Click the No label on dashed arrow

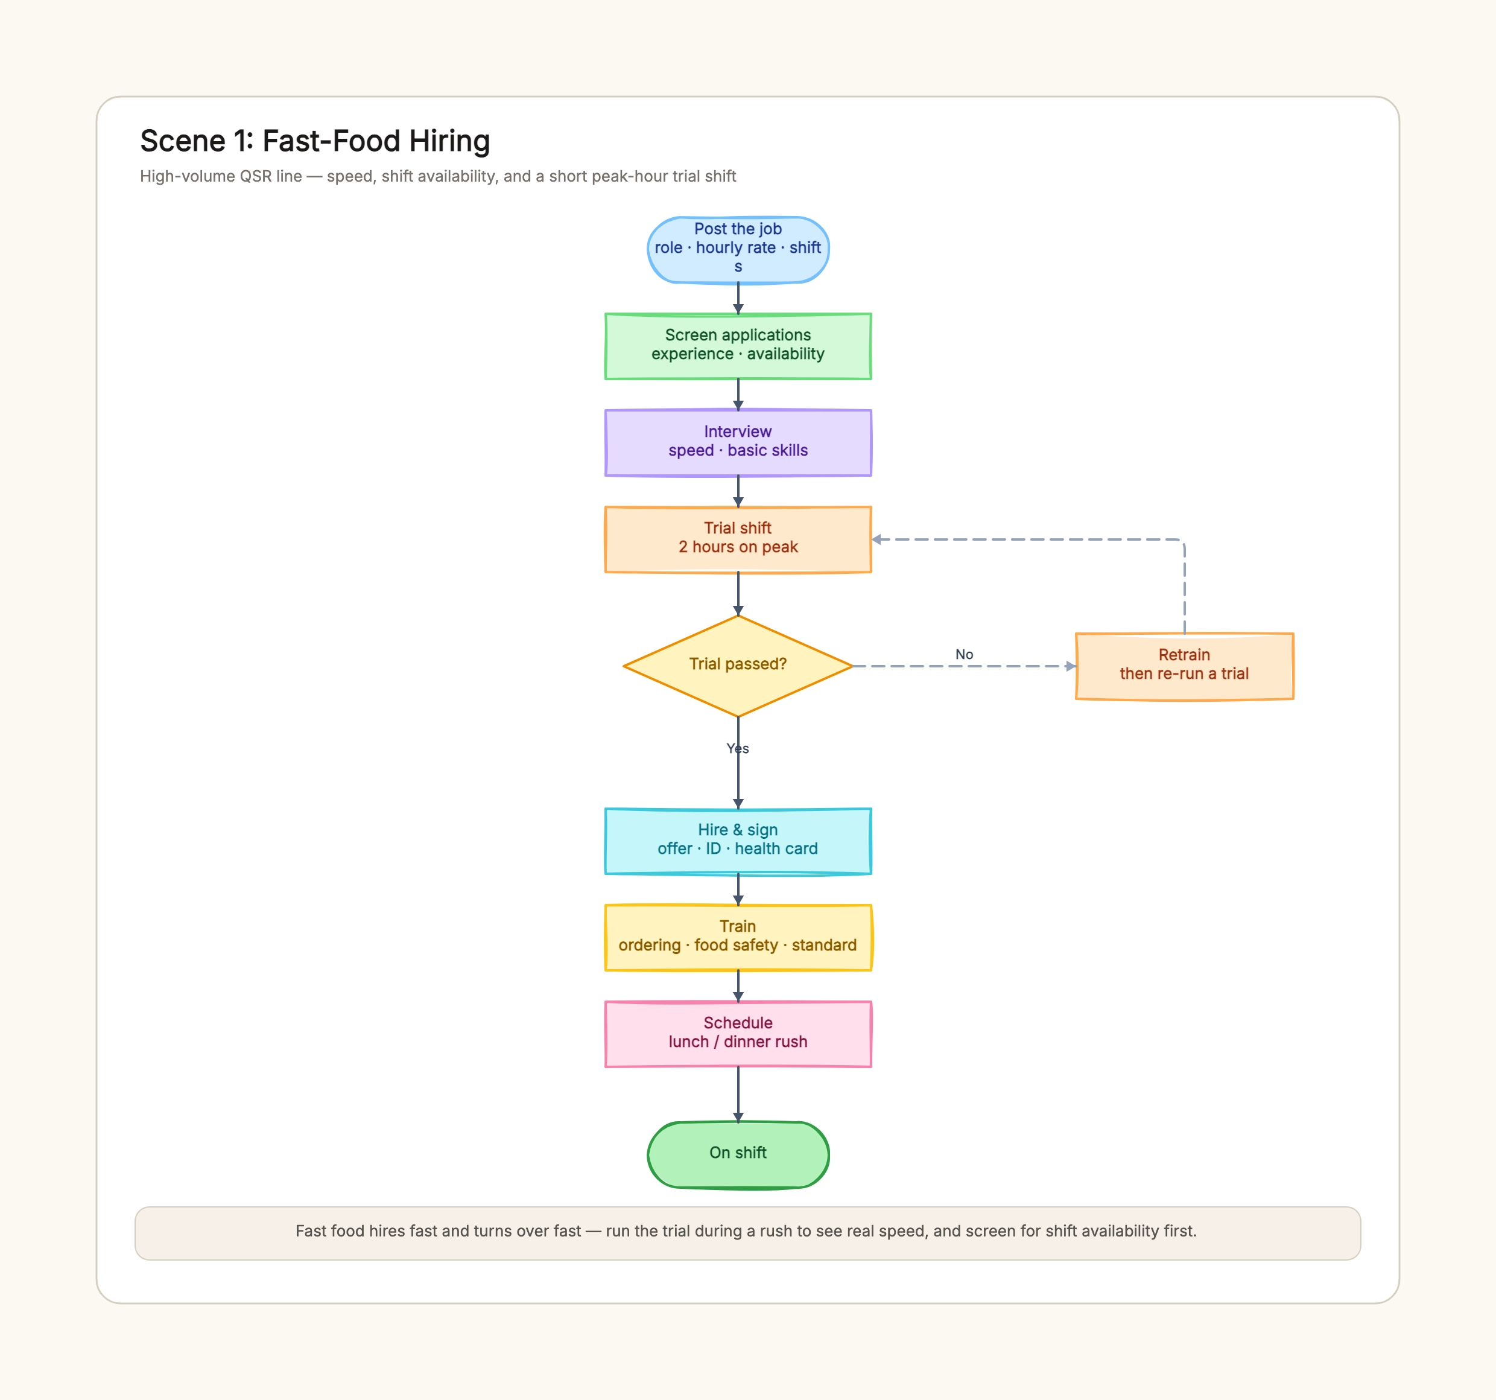click(964, 654)
